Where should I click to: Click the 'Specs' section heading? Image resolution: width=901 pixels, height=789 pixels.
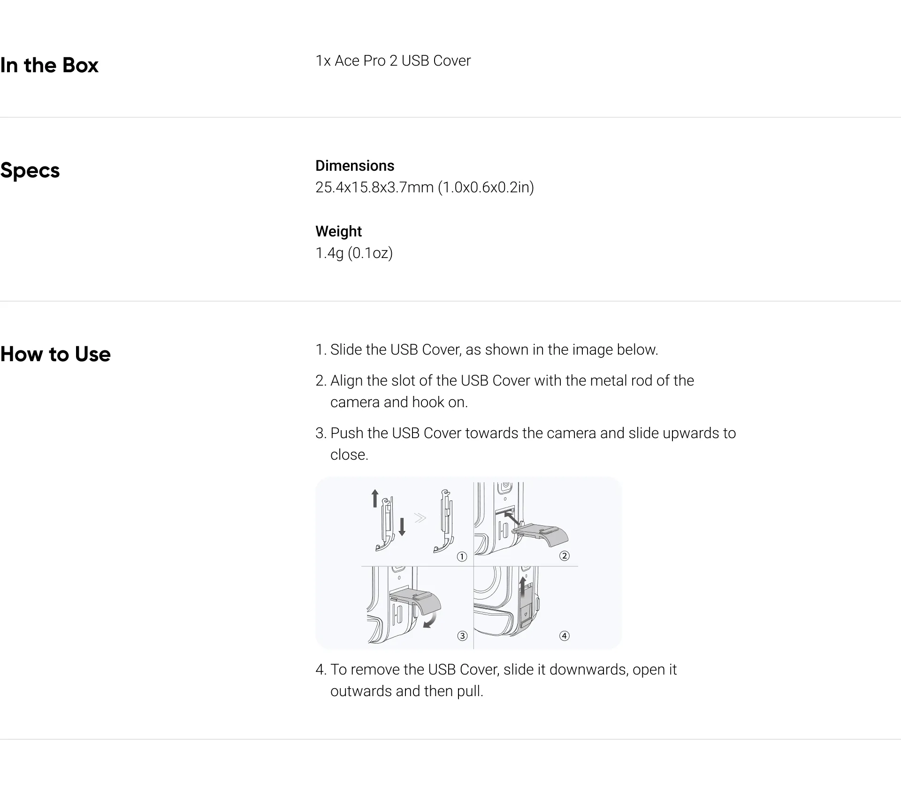[x=30, y=170]
